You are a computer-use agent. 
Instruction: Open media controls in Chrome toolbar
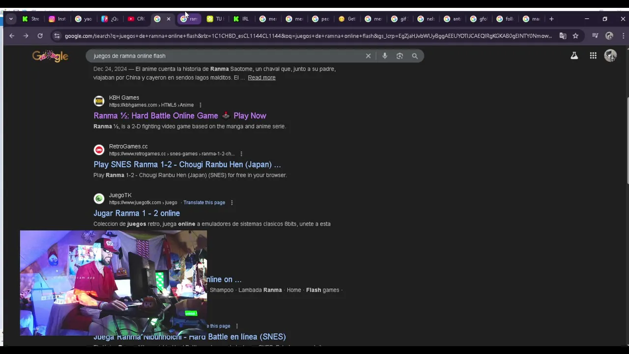[x=595, y=36]
